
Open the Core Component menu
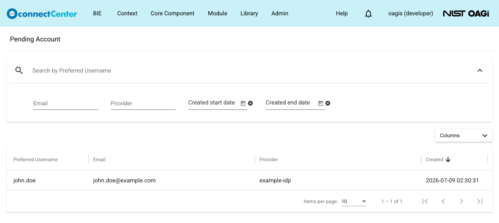173,13
